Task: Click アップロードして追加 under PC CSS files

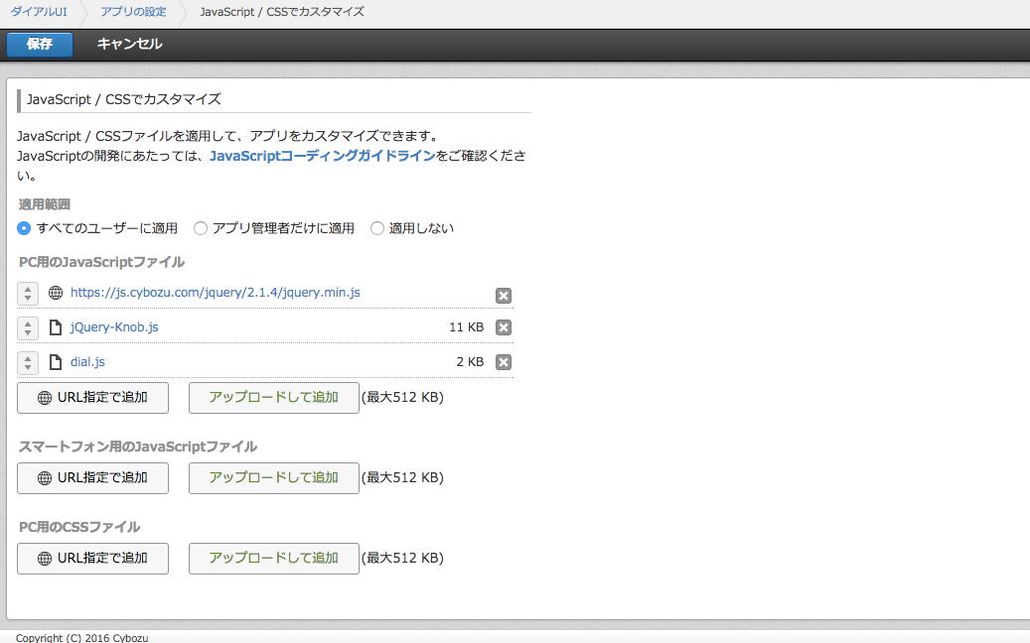Action: [x=273, y=558]
